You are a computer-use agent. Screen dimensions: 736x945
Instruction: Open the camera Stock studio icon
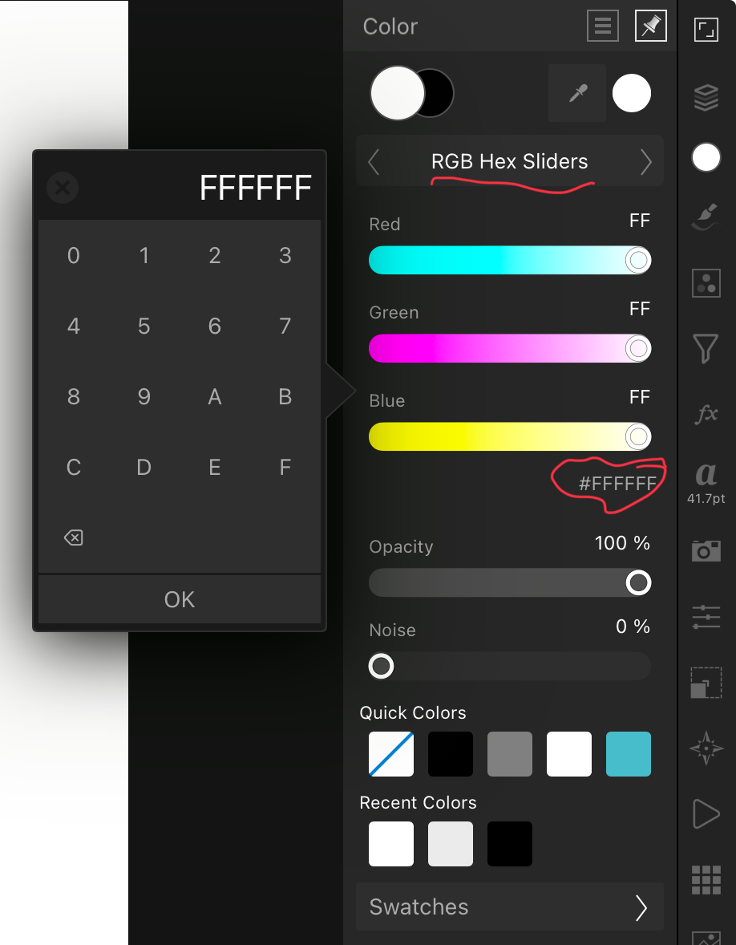pyautogui.click(x=706, y=550)
